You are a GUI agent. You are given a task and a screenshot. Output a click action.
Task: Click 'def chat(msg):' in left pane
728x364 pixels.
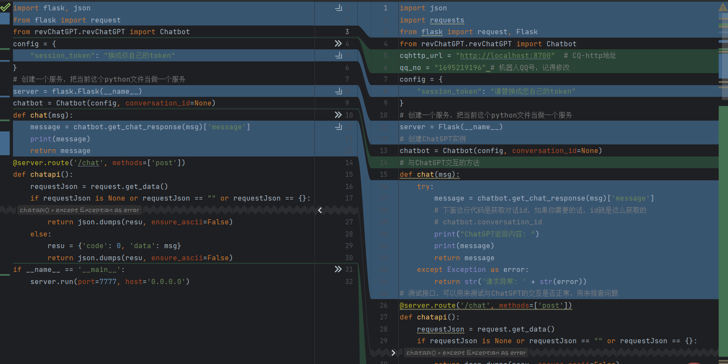[43, 115]
